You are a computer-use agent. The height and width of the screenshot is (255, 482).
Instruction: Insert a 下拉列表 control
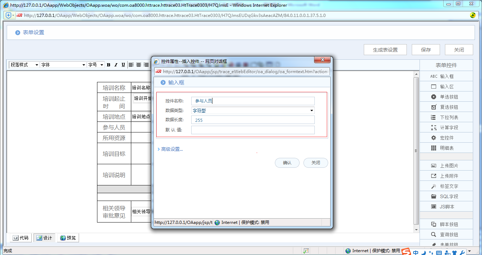pyautogui.click(x=446, y=117)
